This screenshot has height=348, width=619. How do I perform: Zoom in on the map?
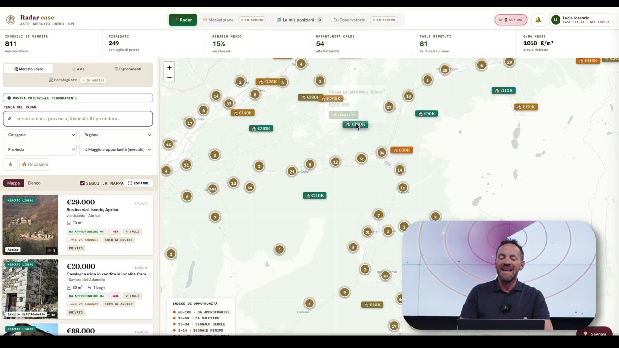(169, 68)
